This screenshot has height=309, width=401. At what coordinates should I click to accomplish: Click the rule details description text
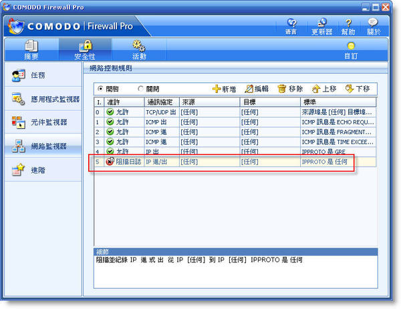tap(199, 260)
